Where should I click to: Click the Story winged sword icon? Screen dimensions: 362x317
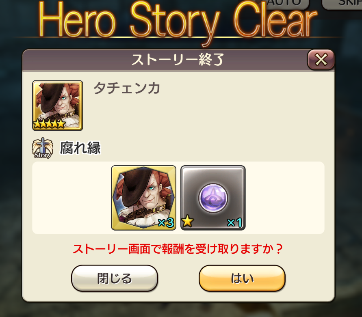(43, 148)
